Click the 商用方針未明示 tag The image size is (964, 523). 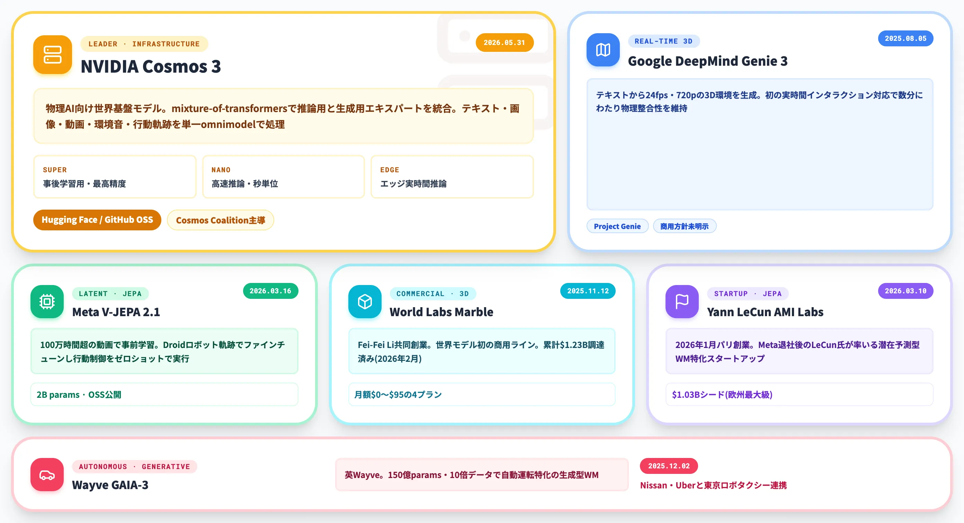click(685, 226)
